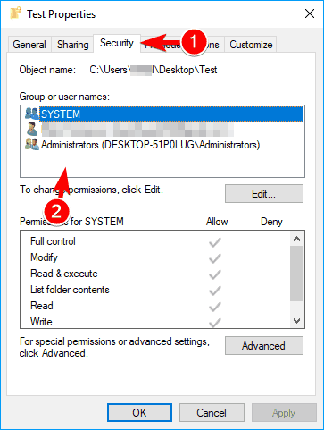Click the permissions list scroll up arrow
Screen dimensions: 324x430
(296, 239)
